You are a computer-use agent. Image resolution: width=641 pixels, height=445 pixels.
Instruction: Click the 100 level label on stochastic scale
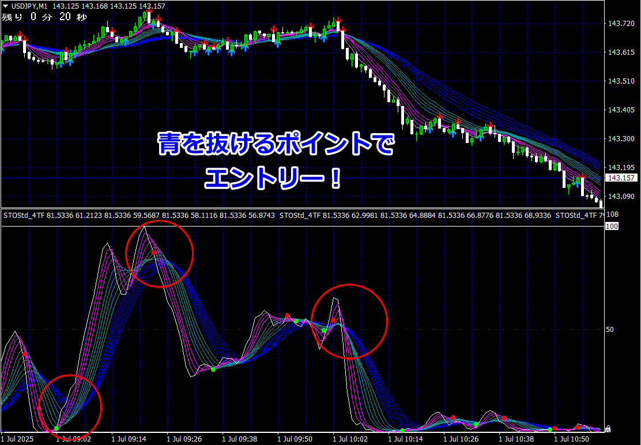pyautogui.click(x=612, y=227)
